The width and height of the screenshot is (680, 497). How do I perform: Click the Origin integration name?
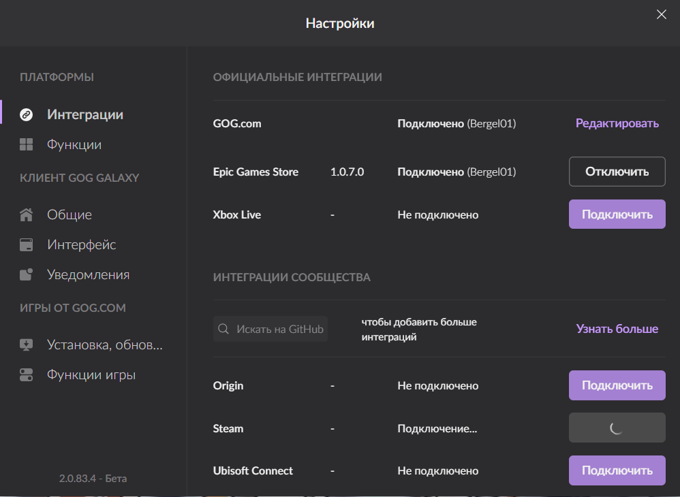click(x=228, y=385)
